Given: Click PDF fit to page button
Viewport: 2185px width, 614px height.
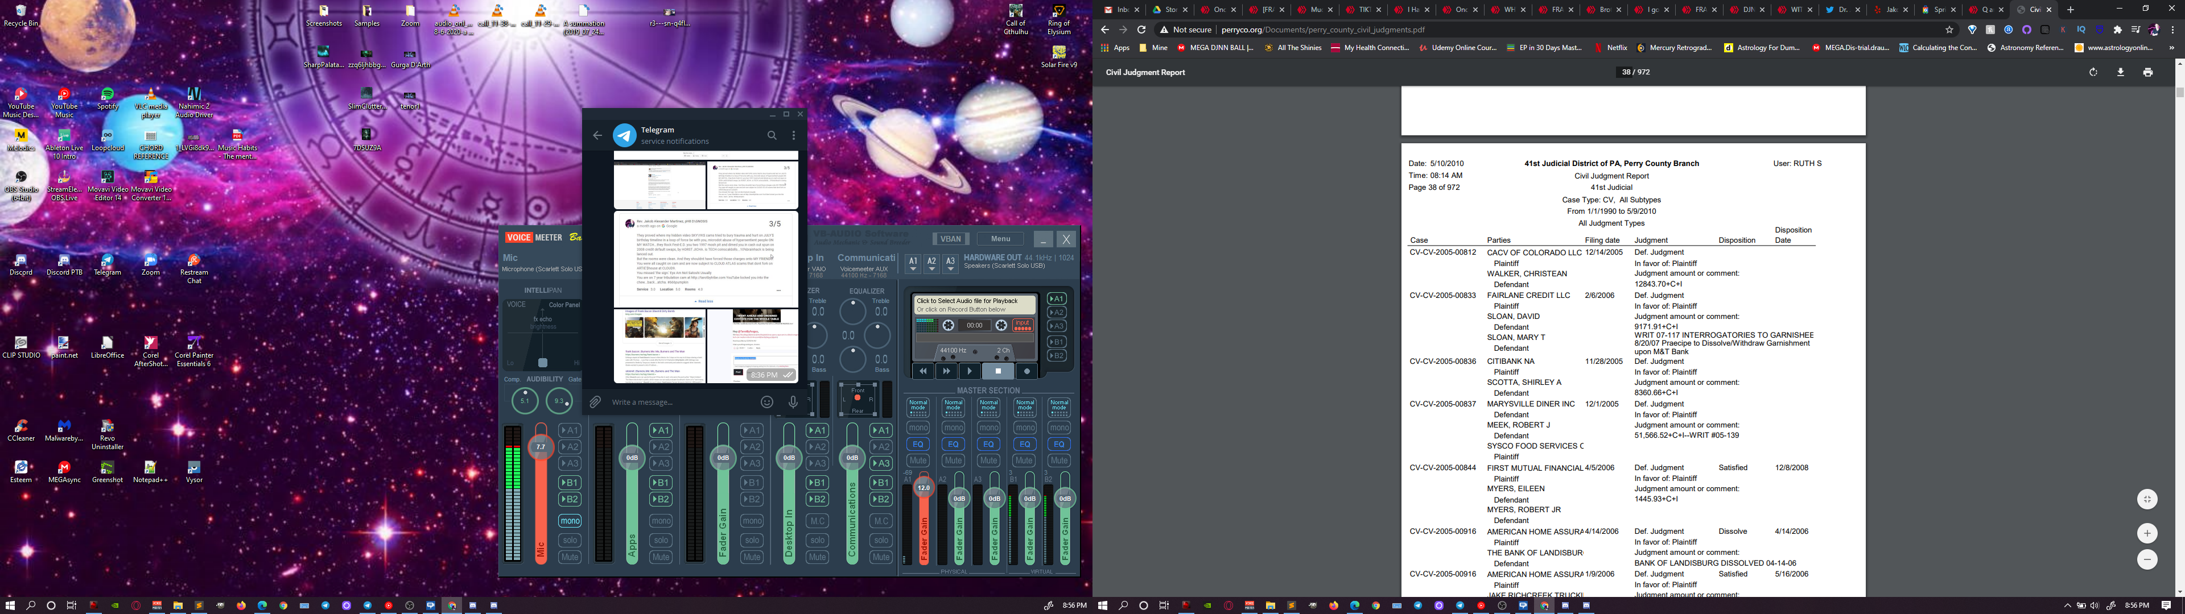Looking at the screenshot, I should pyautogui.click(x=2147, y=499).
